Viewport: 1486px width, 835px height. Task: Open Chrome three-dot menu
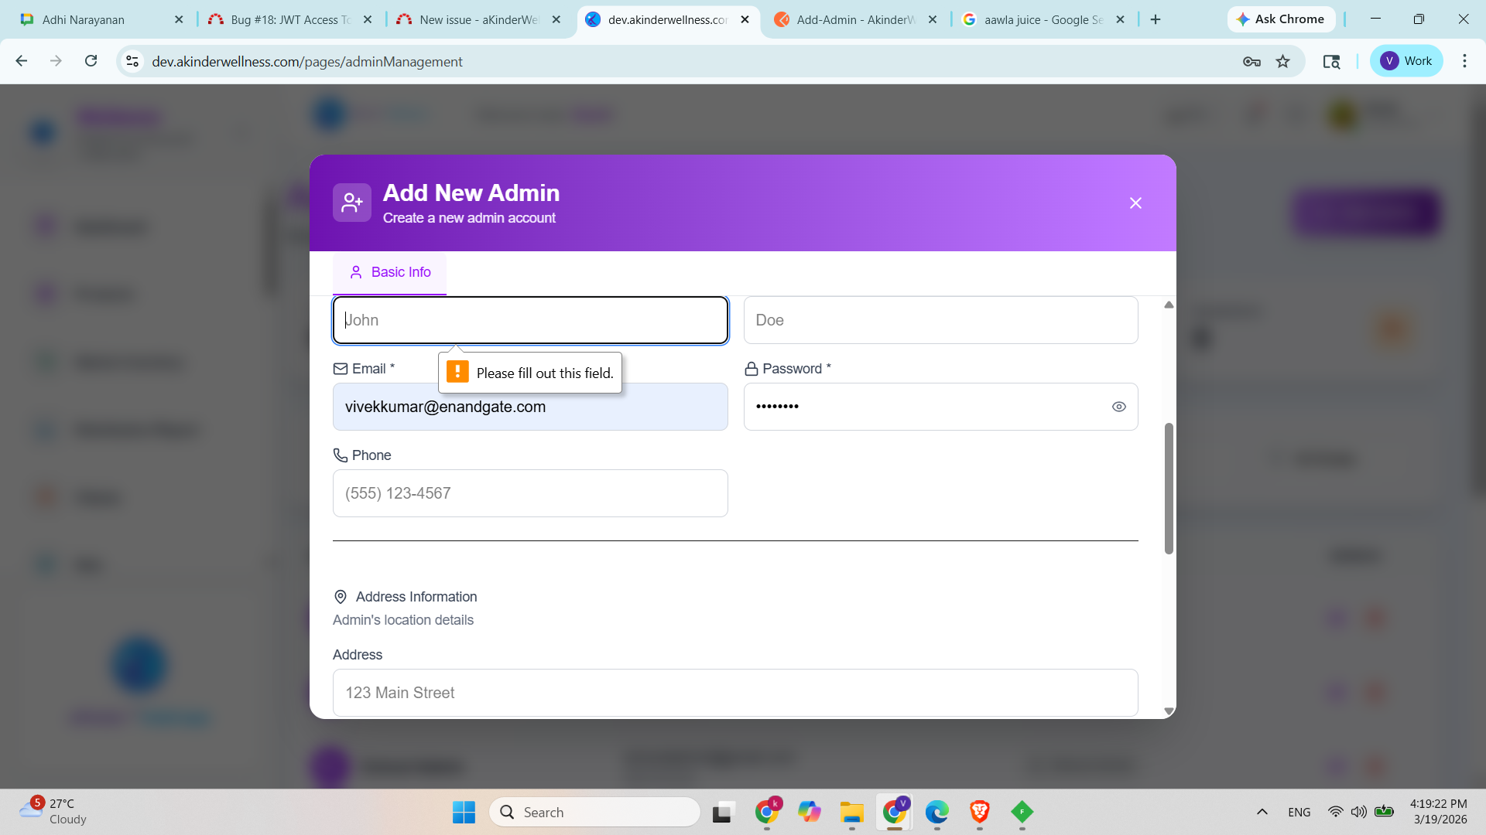click(1464, 61)
